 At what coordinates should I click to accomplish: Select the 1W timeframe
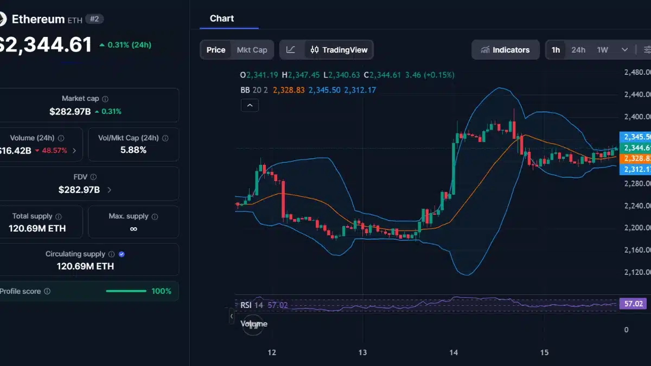coord(602,49)
